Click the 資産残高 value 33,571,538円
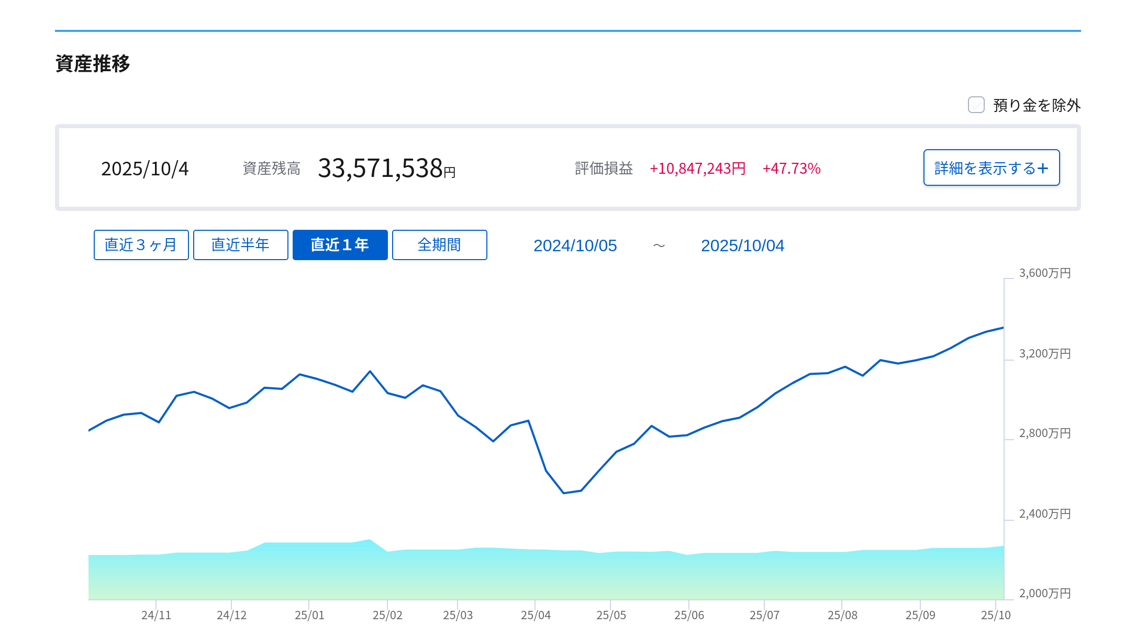Viewport: 1136px width, 637px height. [386, 169]
